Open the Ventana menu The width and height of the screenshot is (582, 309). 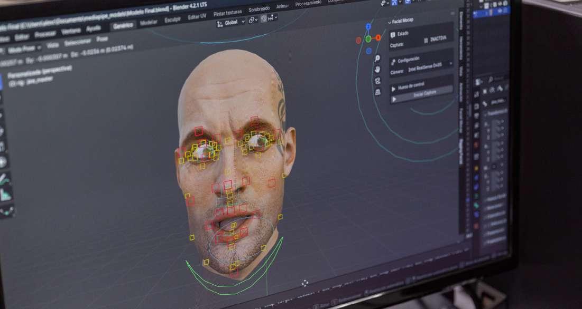click(x=70, y=32)
